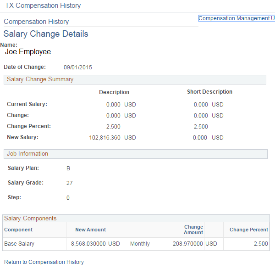Click the Salary Plan value B
This screenshot has width=275, height=275.
coord(68,168)
